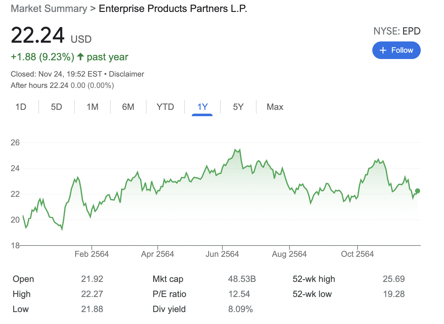The height and width of the screenshot is (324, 444).
Task: Click the 52-wk low label
Action: [312, 294]
